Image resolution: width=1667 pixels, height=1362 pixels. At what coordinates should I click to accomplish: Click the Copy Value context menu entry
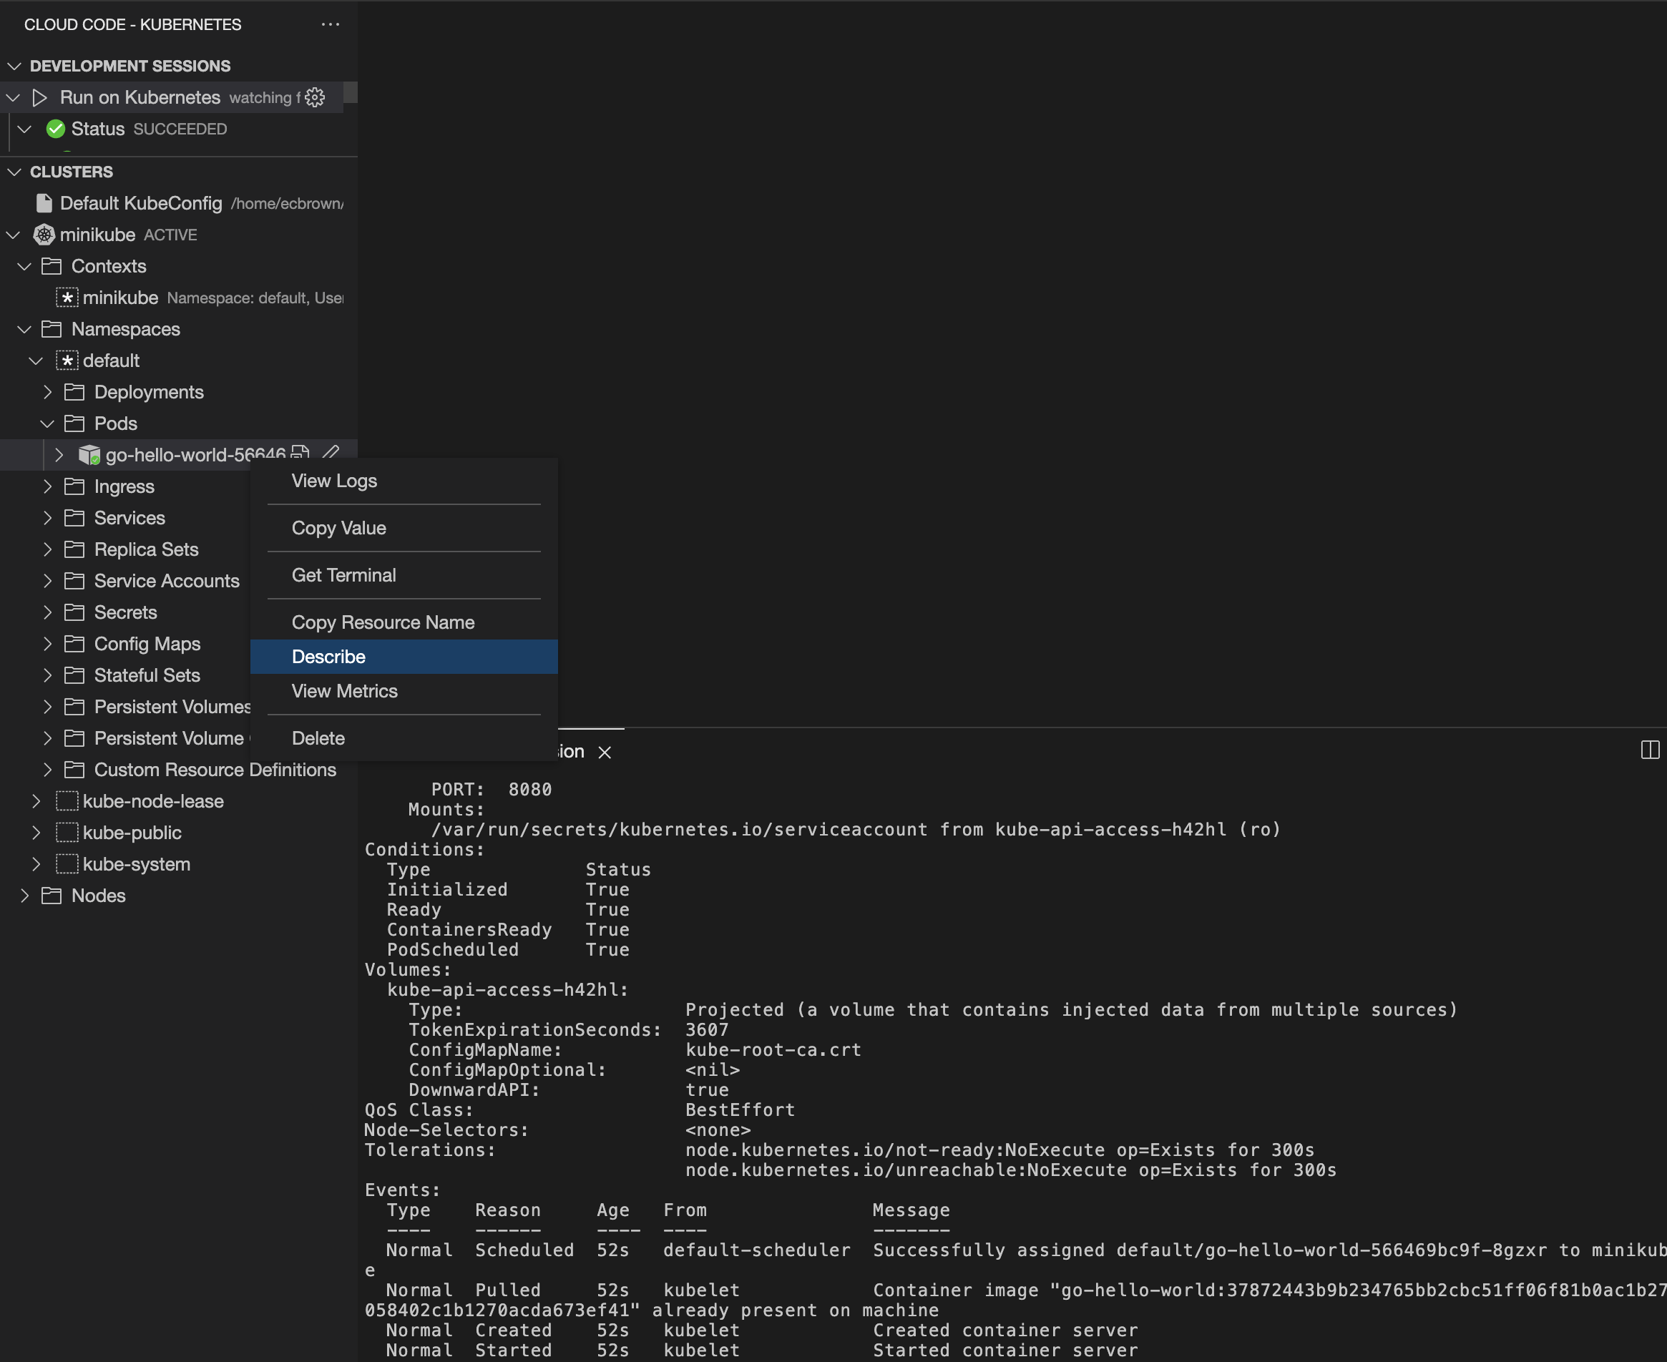click(x=338, y=527)
